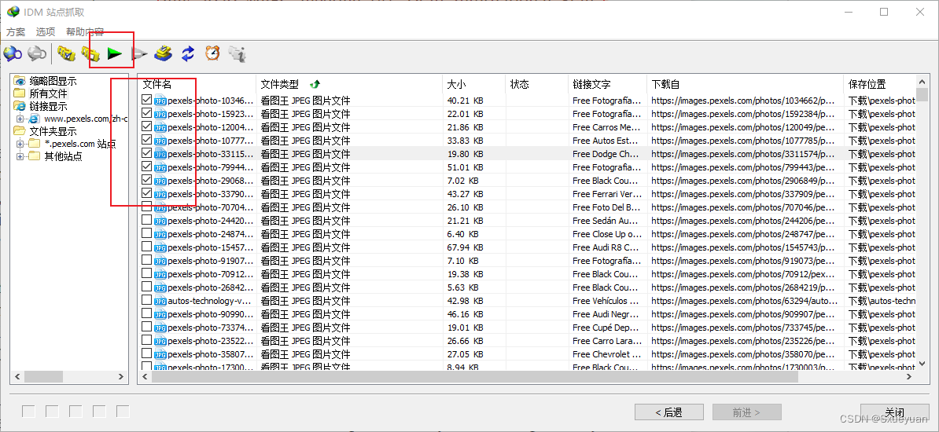Click the uncheck all files toolbar icon
The width and height of the screenshot is (939, 432).
point(90,54)
